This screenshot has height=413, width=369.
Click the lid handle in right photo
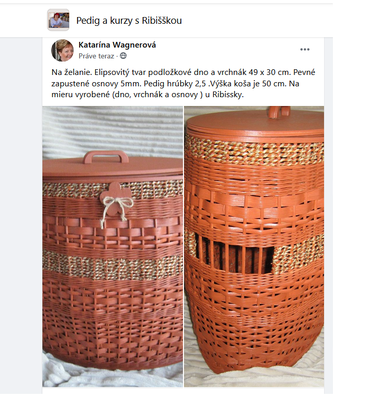(x=279, y=112)
